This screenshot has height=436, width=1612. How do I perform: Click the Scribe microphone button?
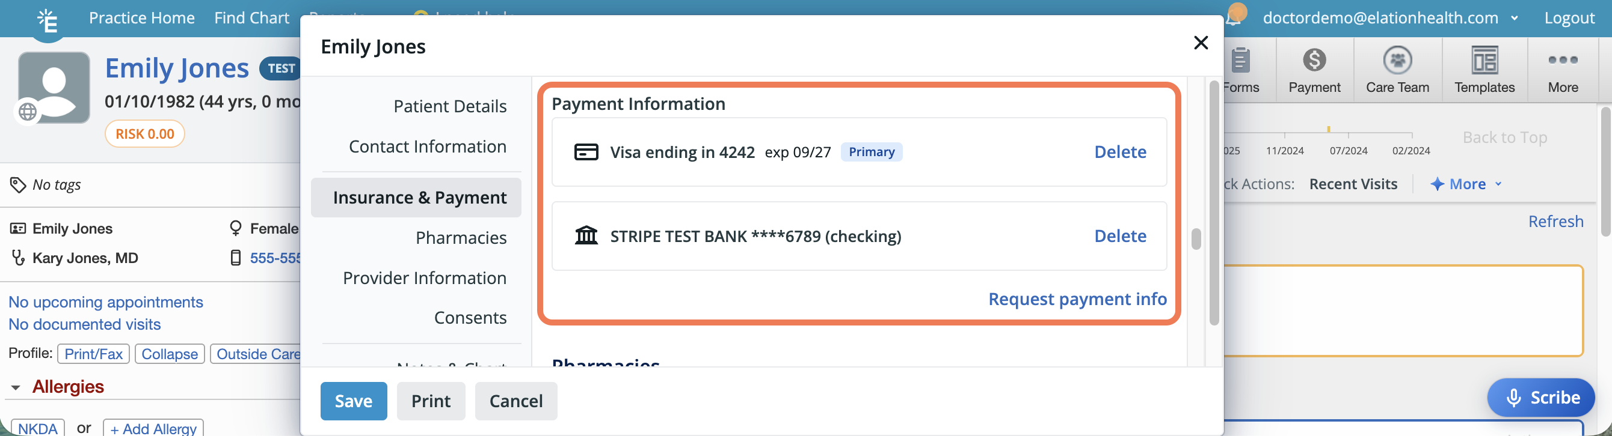[1540, 398]
